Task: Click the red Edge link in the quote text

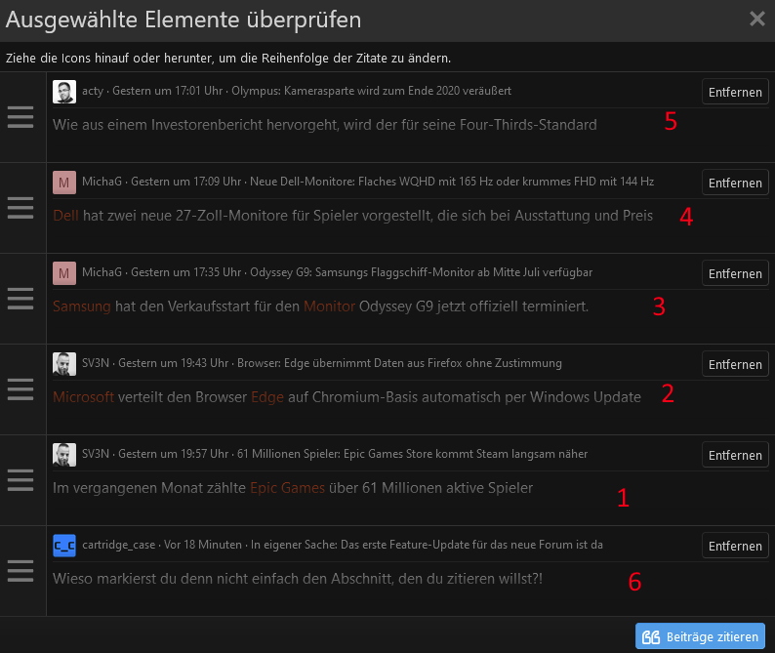Action: coord(267,397)
